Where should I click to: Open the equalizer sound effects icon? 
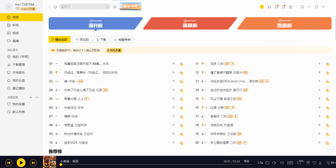(282, 163)
